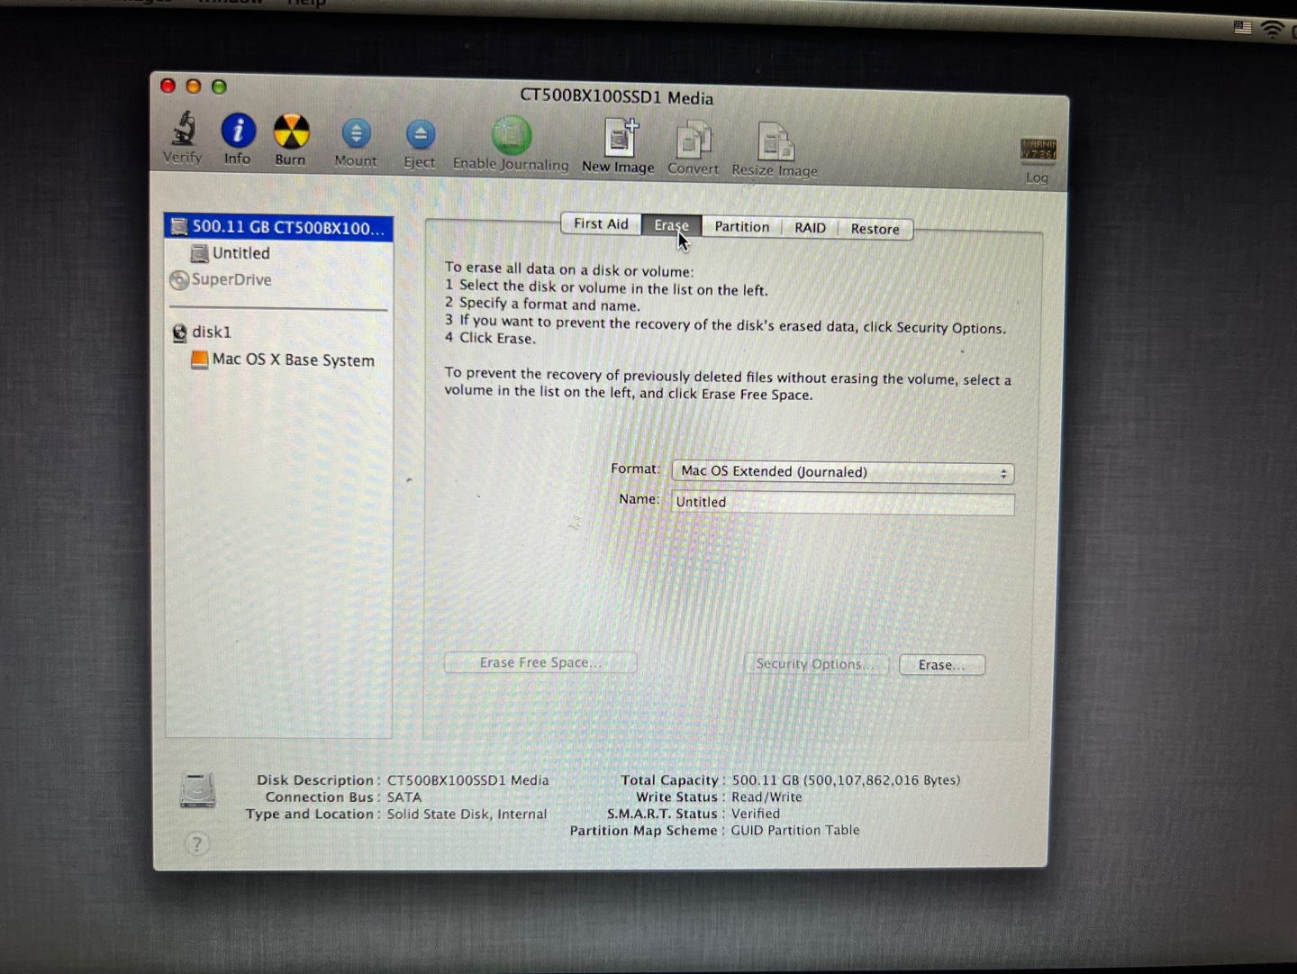Image resolution: width=1297 pixels, height=974 pixels.
Task: Click the text GUID Partition Table
Action: tap(795, 830)
